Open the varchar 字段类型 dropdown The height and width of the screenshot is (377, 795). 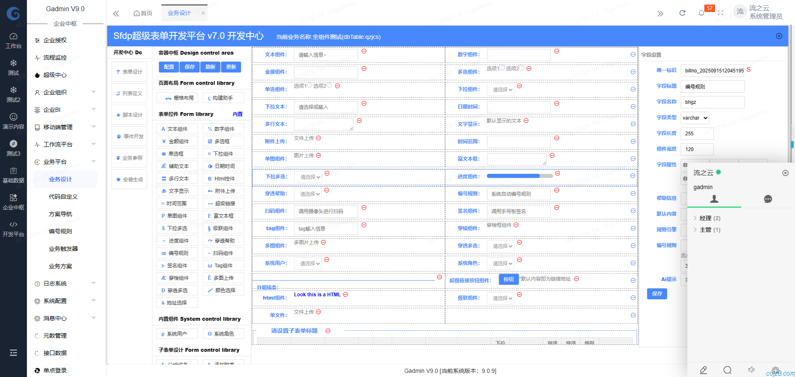[694, 118]
